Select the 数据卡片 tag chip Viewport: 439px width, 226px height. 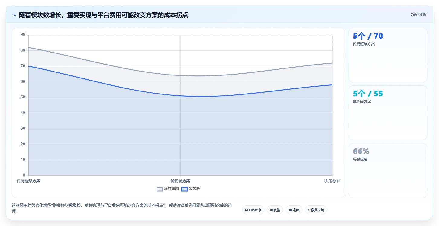[x=316, y=210]
